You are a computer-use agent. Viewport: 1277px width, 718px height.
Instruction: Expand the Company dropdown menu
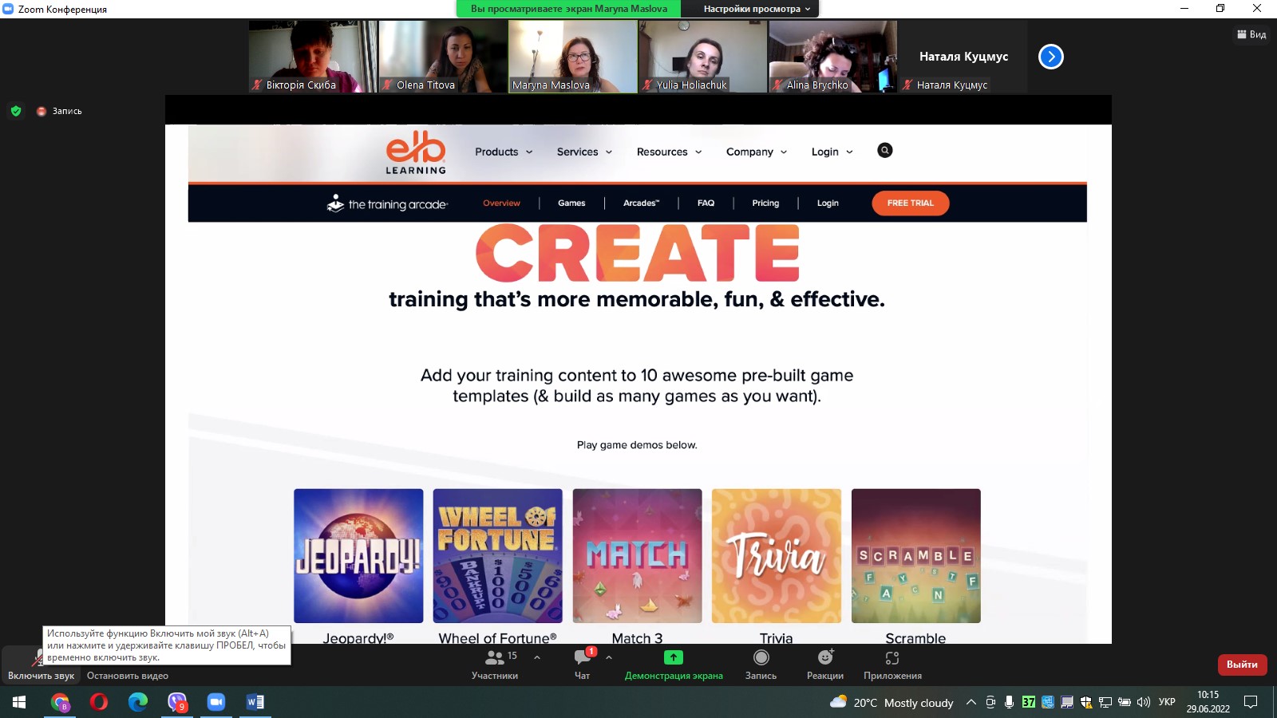coord(757,152)
